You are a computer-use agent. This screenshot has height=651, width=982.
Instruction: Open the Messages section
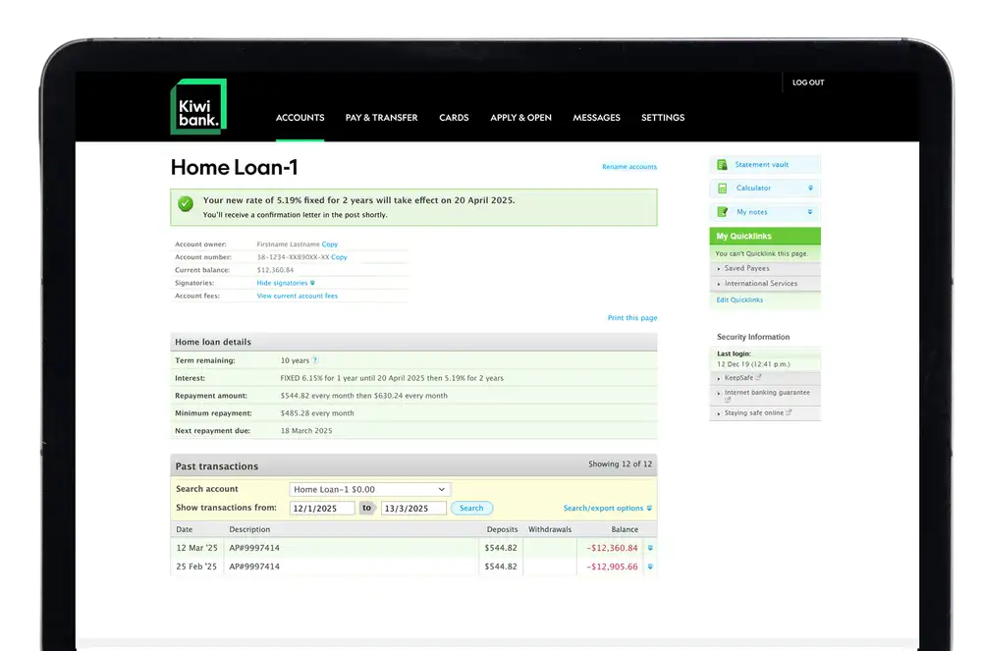coord(596,117)
